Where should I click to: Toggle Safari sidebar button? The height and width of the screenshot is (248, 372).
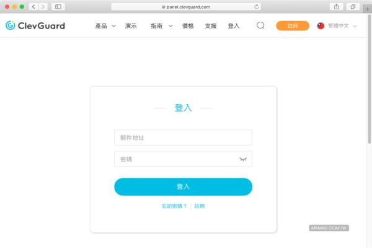58,7
